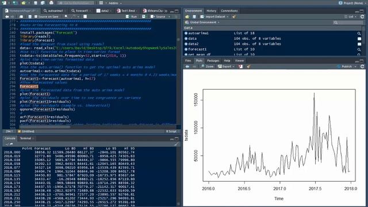Open the R Script file type selector
Screen dimensions: 368x207
point(172,132)
